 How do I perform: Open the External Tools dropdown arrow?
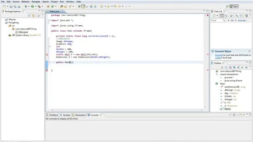(x=42, y=6)
